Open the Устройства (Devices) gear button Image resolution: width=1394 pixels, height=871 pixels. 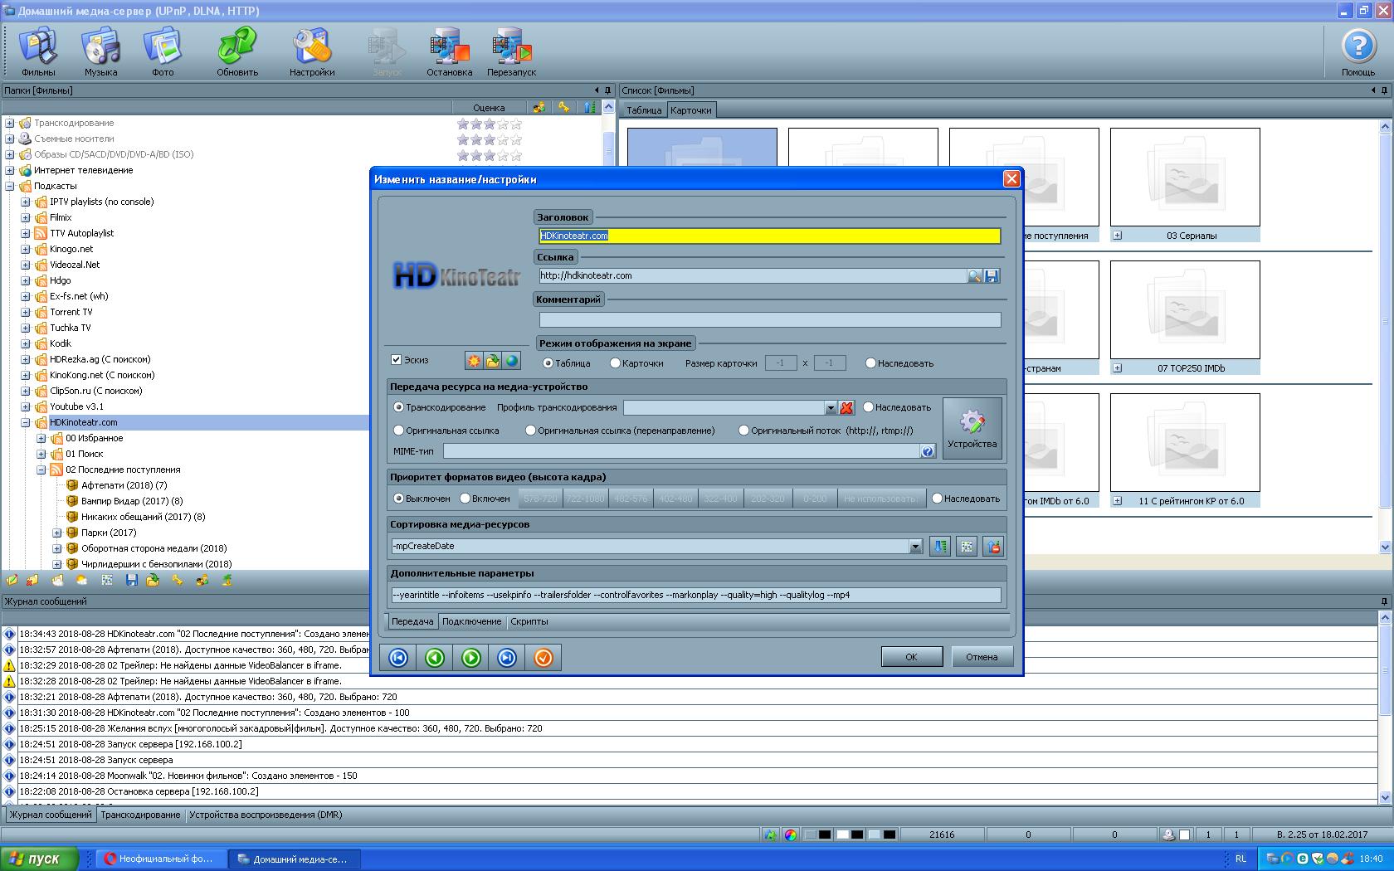click(972, 428)
